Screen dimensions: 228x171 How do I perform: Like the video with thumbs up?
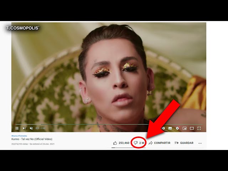[x=115, y=143]
